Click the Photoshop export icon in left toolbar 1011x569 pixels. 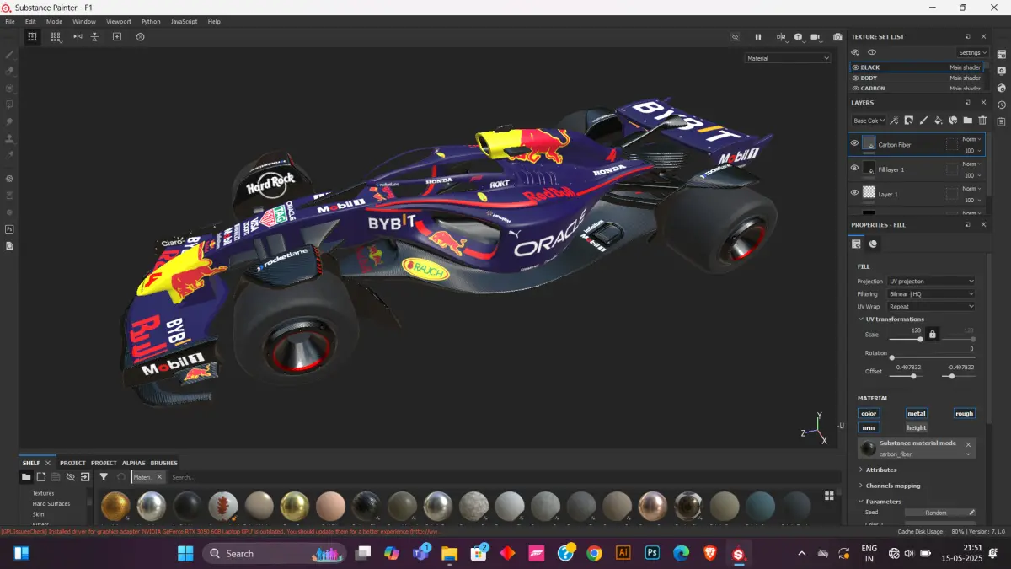click(9, 229)
